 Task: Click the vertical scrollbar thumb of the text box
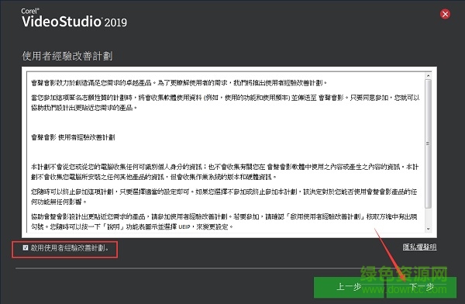[x=428, y=143]
